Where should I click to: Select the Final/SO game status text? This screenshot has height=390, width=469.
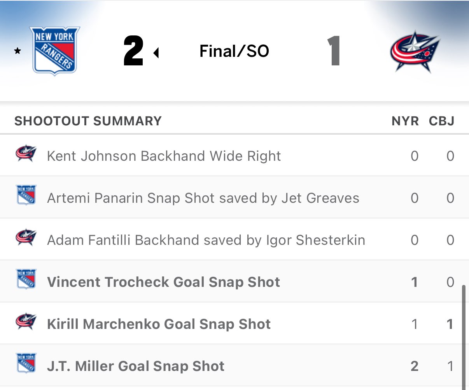coord(234,51)
